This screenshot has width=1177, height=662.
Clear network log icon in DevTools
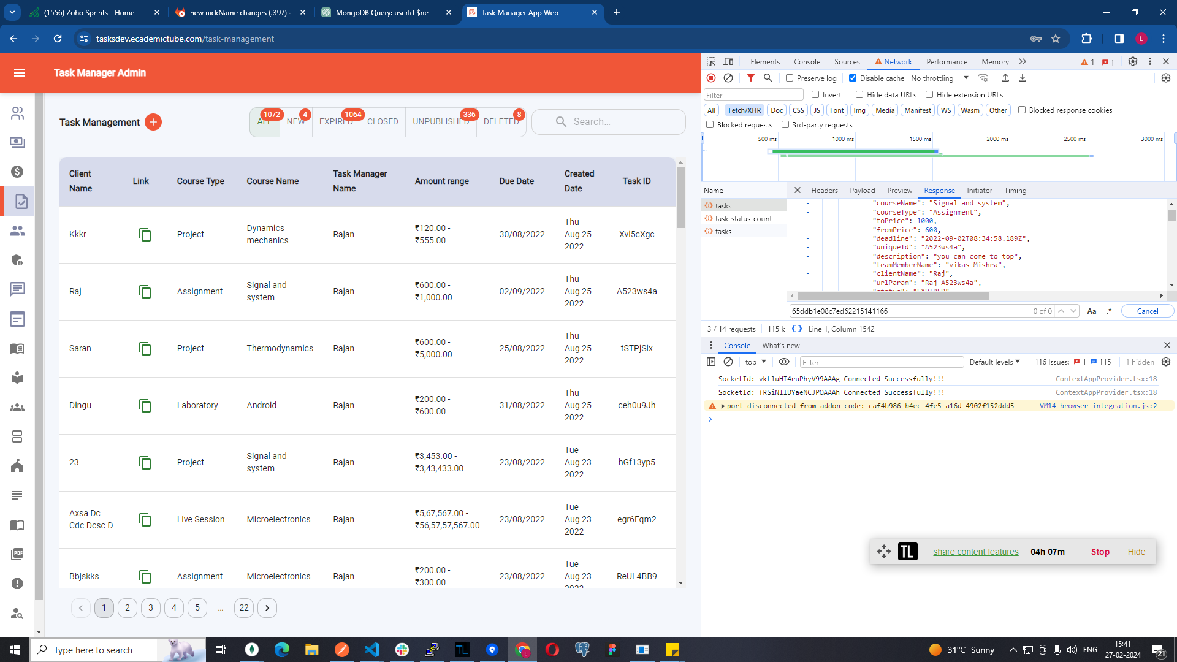[x=728, y=78]
